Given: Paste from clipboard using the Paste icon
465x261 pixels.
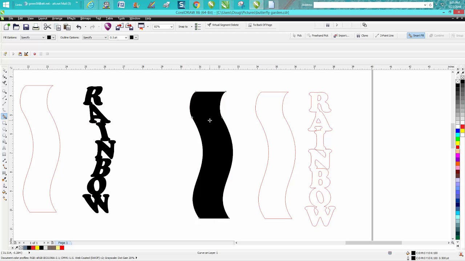Looking at the screenshot, I should pos(67,26).
